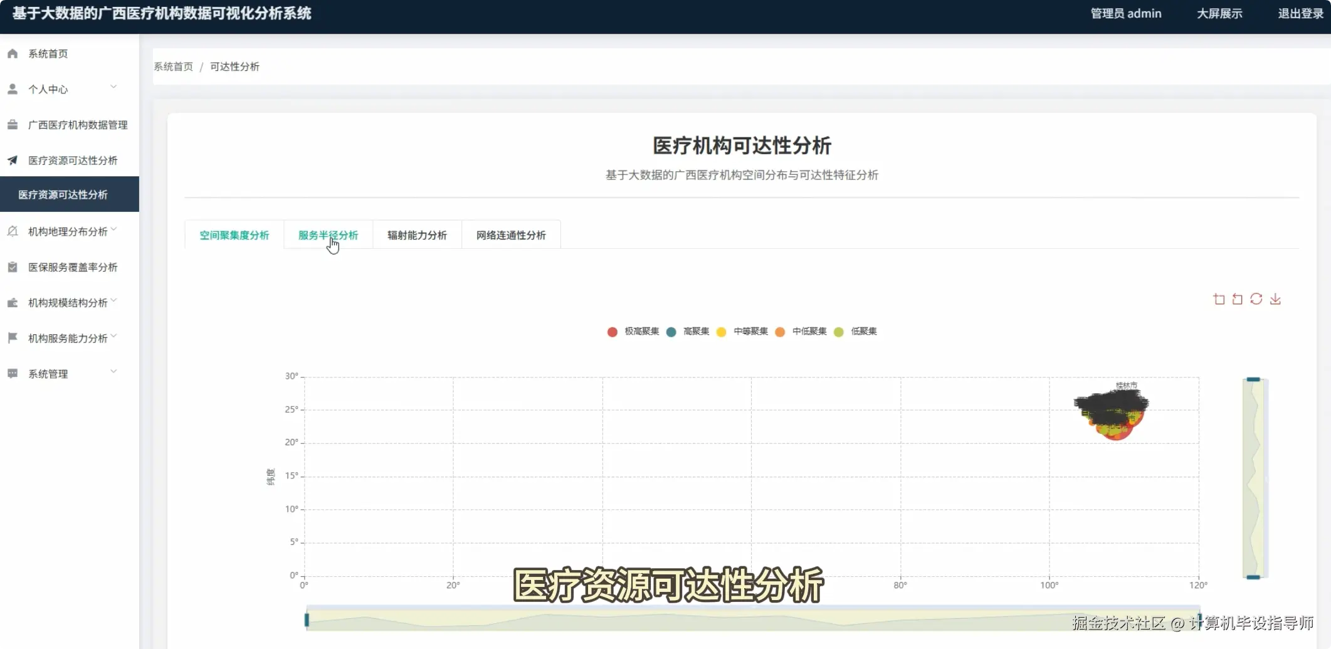Click 管理员 admin in the header
Image resolution: width=1331 pixels, height=649 pixels.
[x=1126, y=14]
